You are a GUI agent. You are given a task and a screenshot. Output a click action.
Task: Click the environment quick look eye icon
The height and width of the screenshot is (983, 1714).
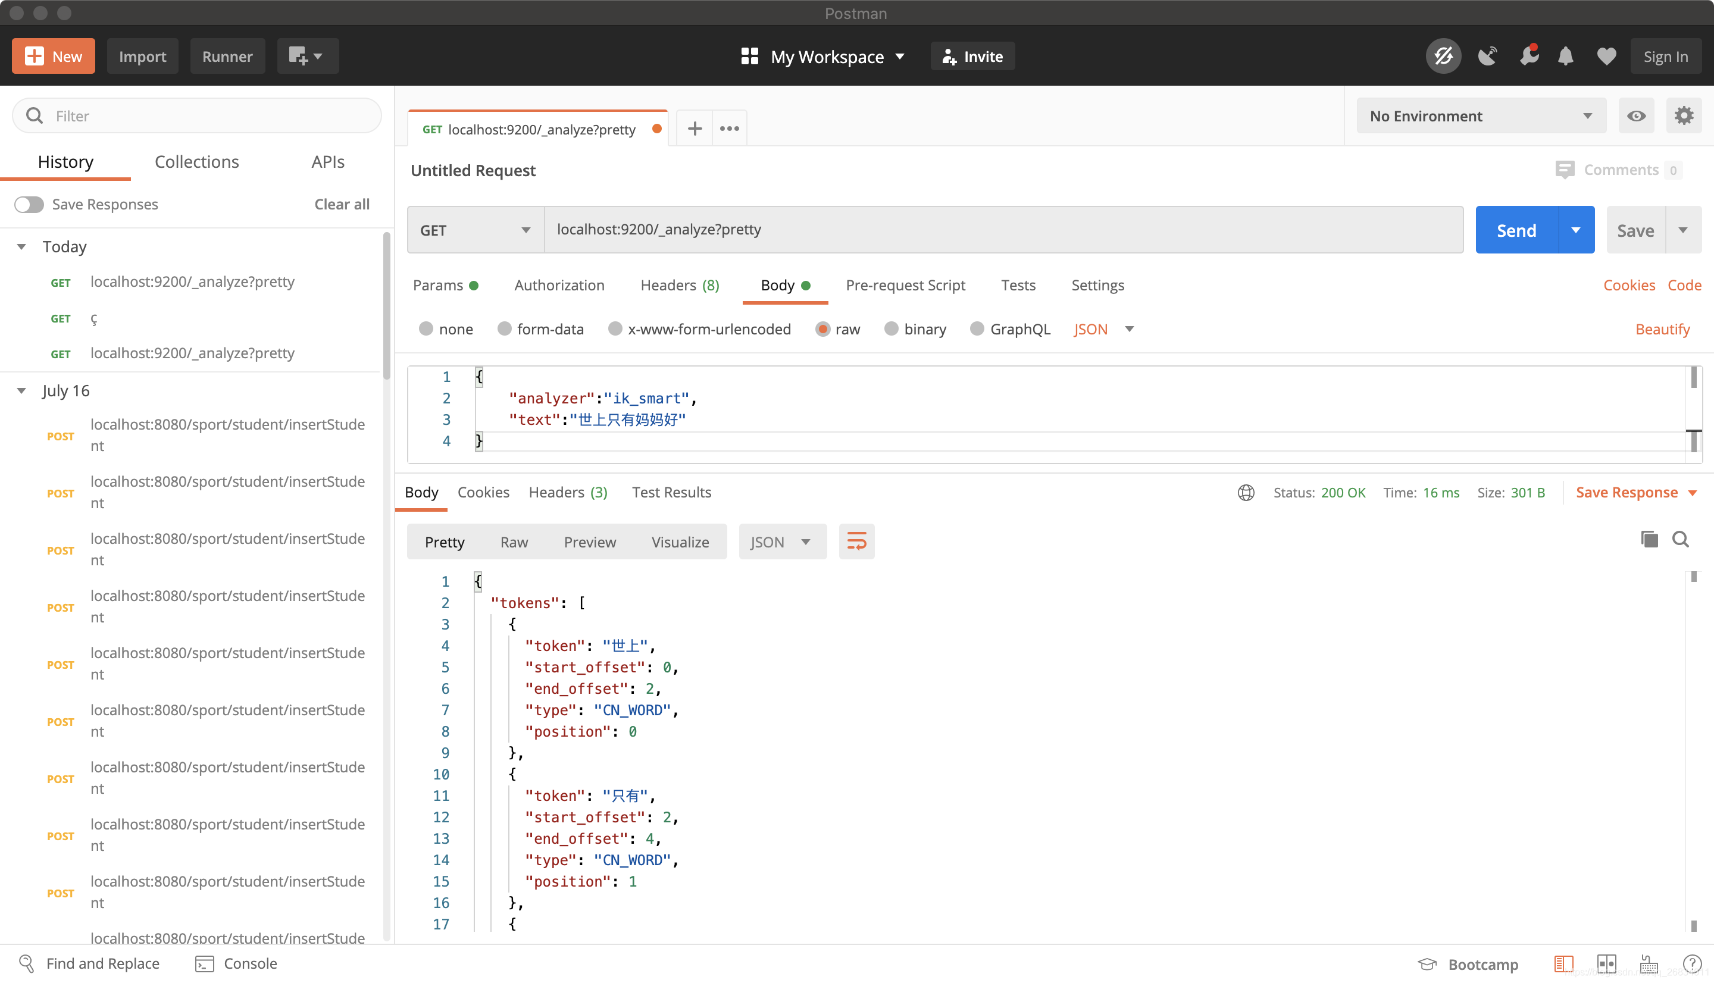(1637, 115)
